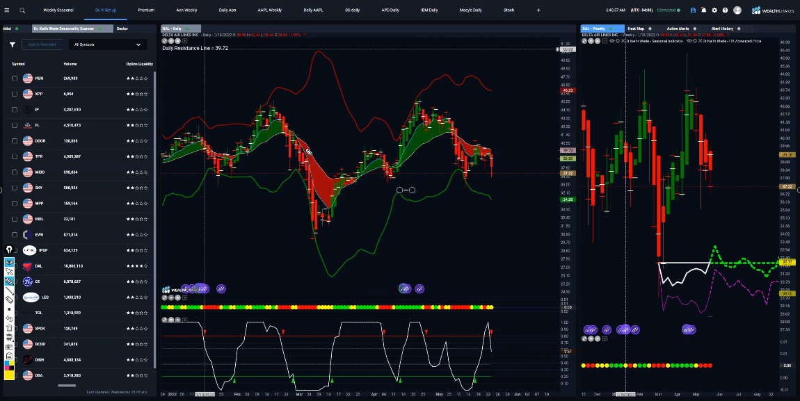The width and height of the screenshot is (800, 401).
Task: Click the undo arrow in drawing palette
Action: pos(9,318)
